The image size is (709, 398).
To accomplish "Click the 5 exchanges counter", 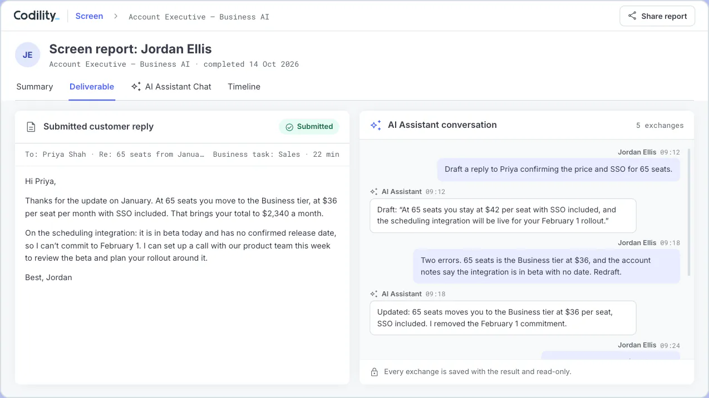I will [x=659, y=125].
